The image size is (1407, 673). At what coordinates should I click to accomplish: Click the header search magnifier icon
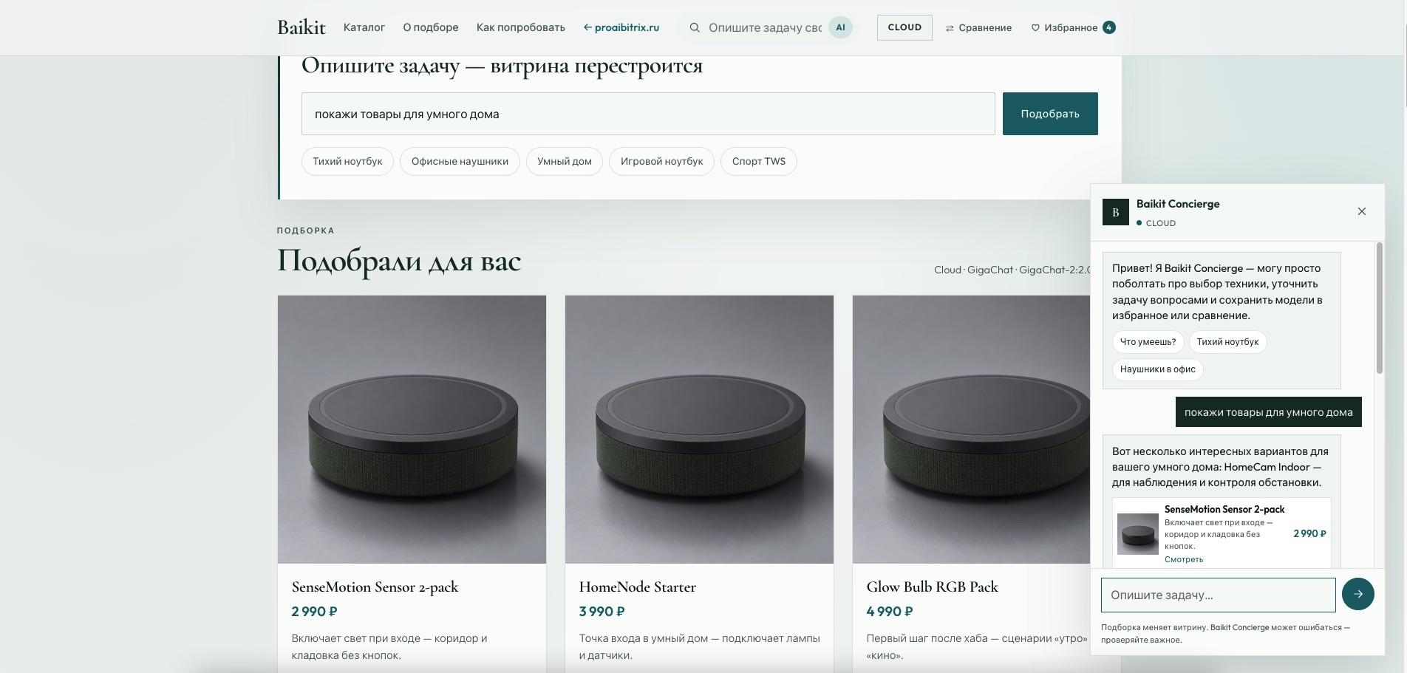tap(695, 27)
